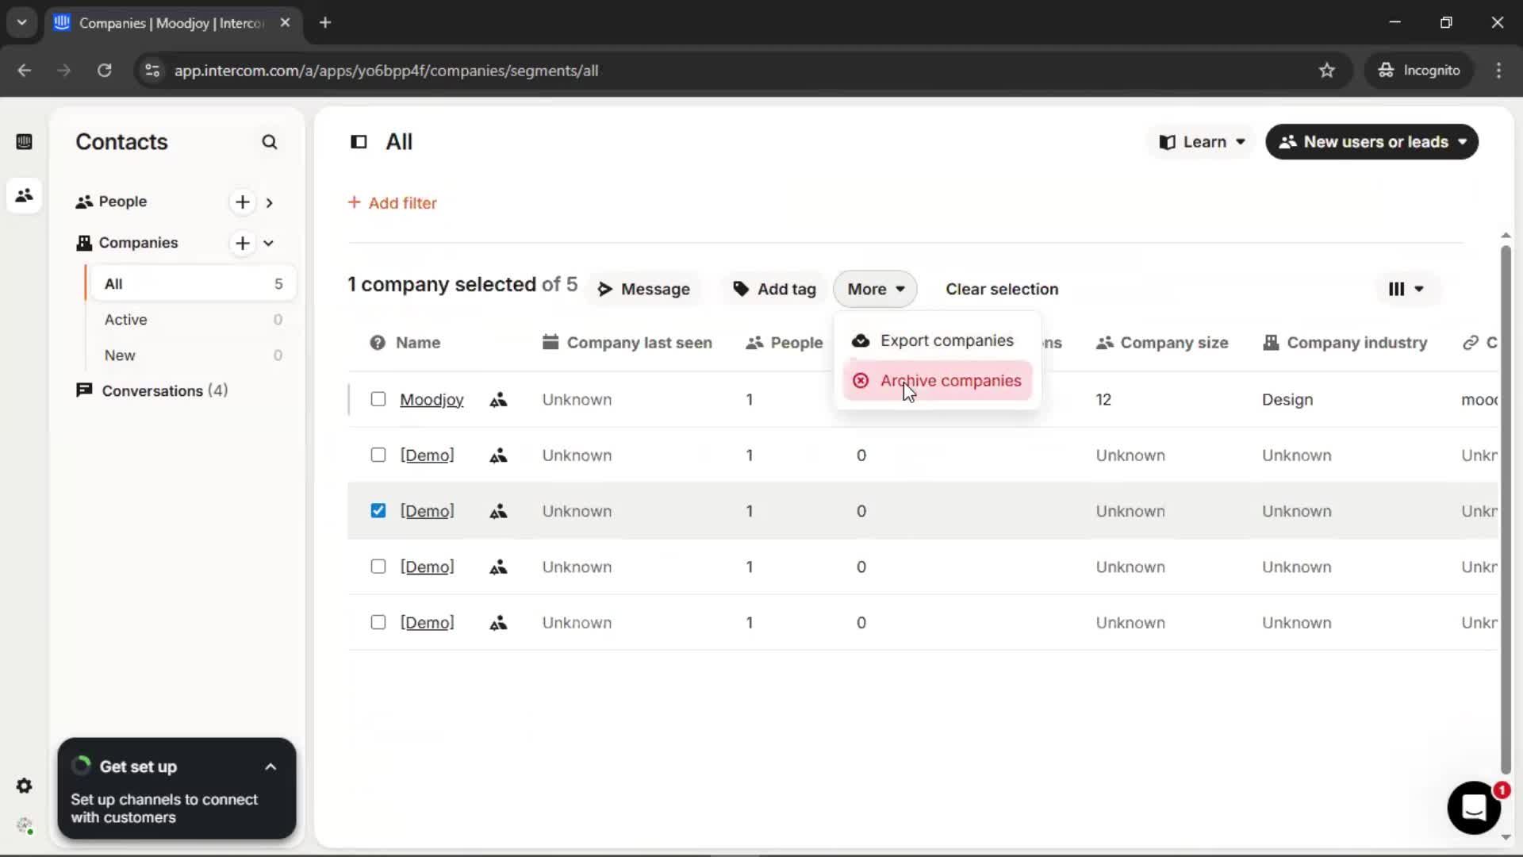Go back to the previous page
This screenshot has height=857, width=1523.
coord(25,71)
